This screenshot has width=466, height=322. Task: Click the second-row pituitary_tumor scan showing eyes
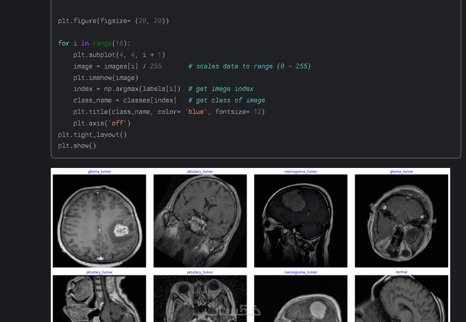pyautogui.click(x=200, y=299)
